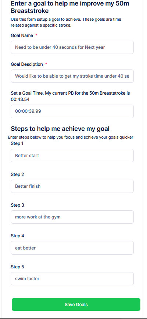Select the Step 2 field with Better finish
The height and width of the screenshot is (319, 147).
(72, 186)
